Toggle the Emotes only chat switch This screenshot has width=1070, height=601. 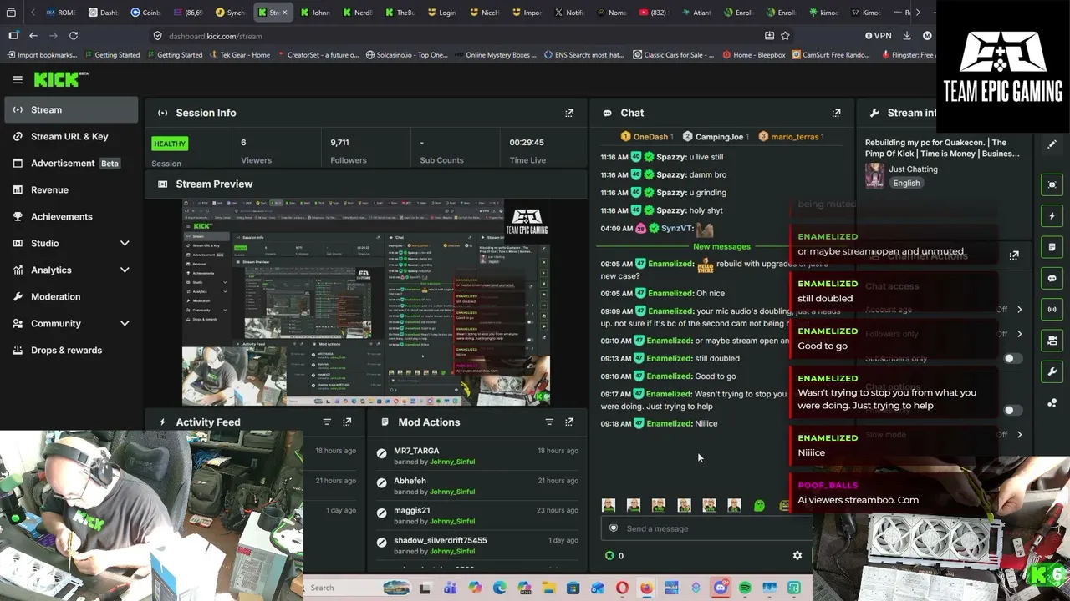[1011, 411]
